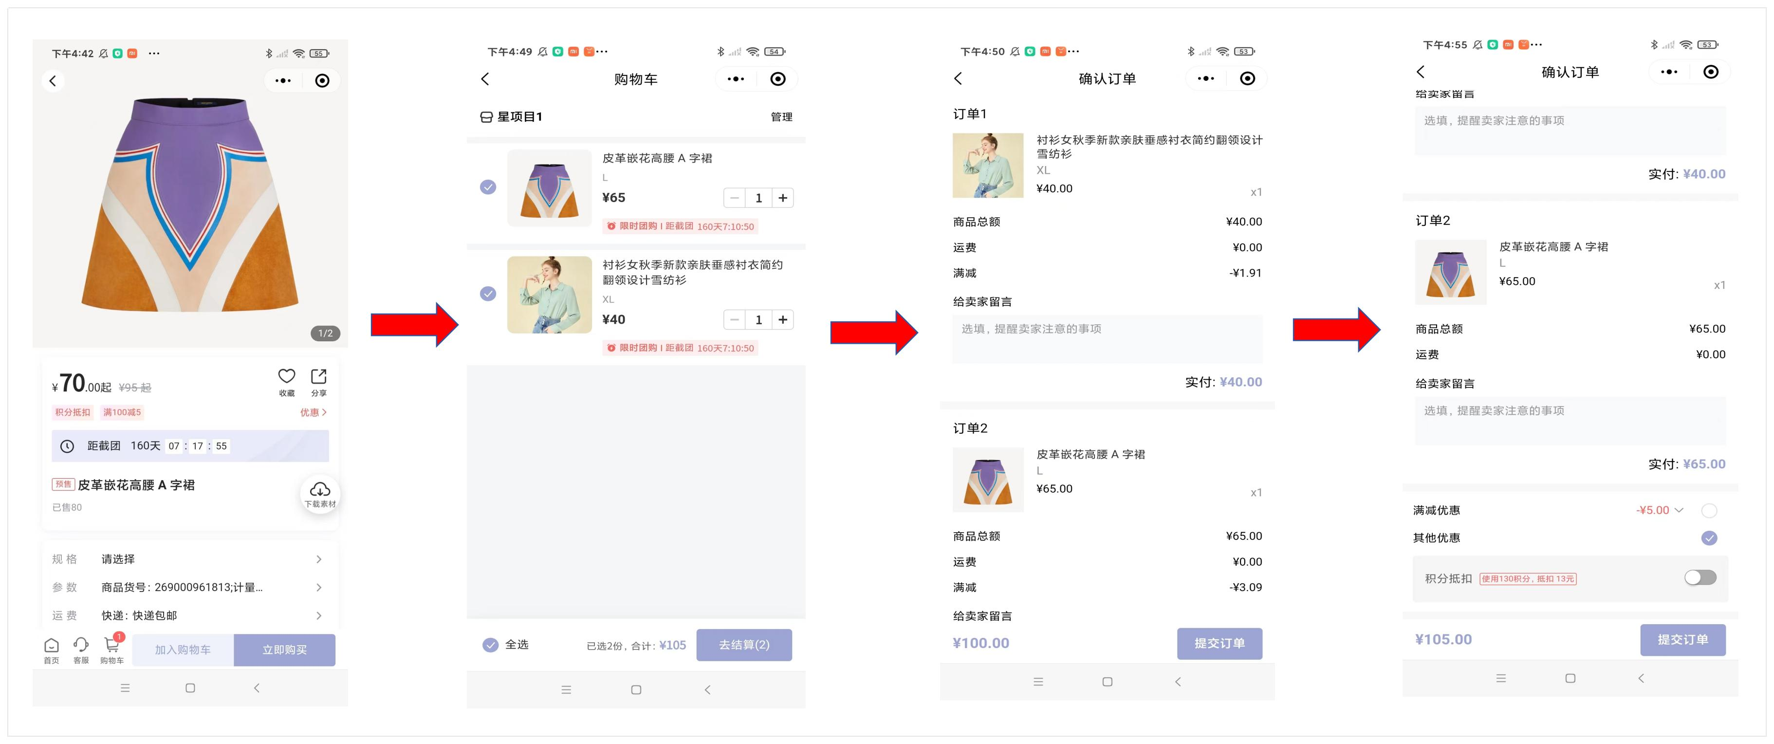1774x744 pixels.
Task: Go to home via house icon
Action: click(52, 646)
